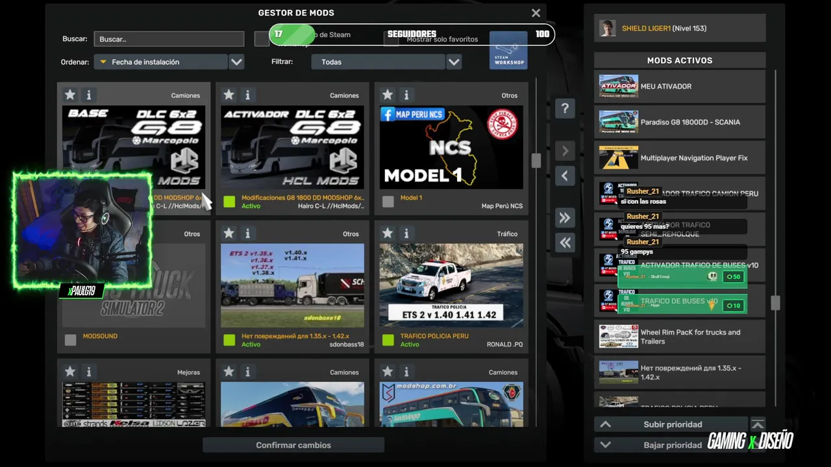Click the Filtrar dropdown arrow

454,62
